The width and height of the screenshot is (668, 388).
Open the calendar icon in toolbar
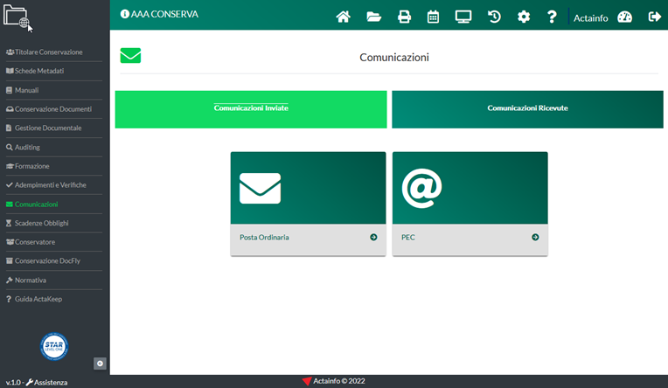(x=433, y=17)
